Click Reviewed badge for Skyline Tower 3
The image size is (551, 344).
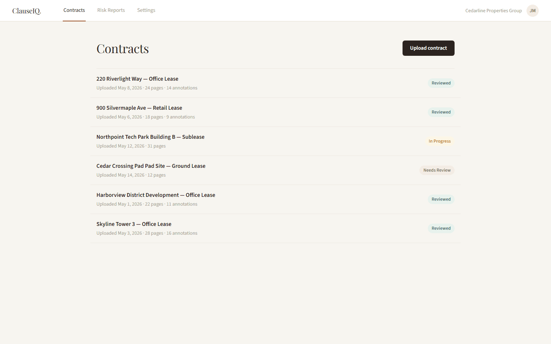(441, 228)
